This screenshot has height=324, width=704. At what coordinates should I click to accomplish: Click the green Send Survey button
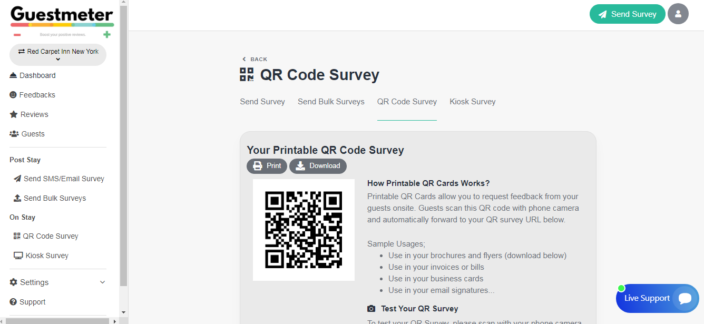pos(627,14)
